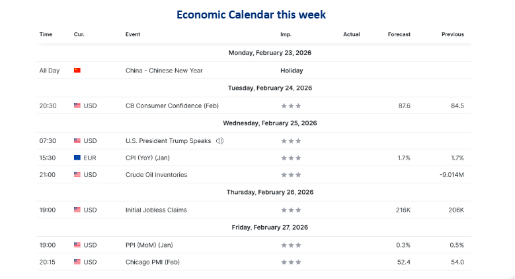
Task: Click importance stars for Chicago PMI
Action: [x=291, y=262]
